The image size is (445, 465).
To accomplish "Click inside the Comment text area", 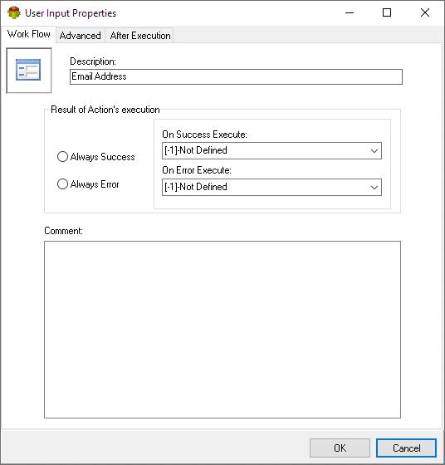I will [222, 330].
